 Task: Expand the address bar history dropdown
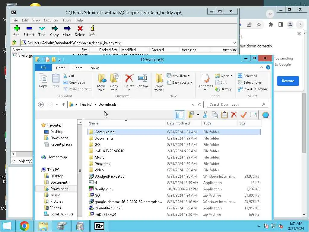point(193,105)
